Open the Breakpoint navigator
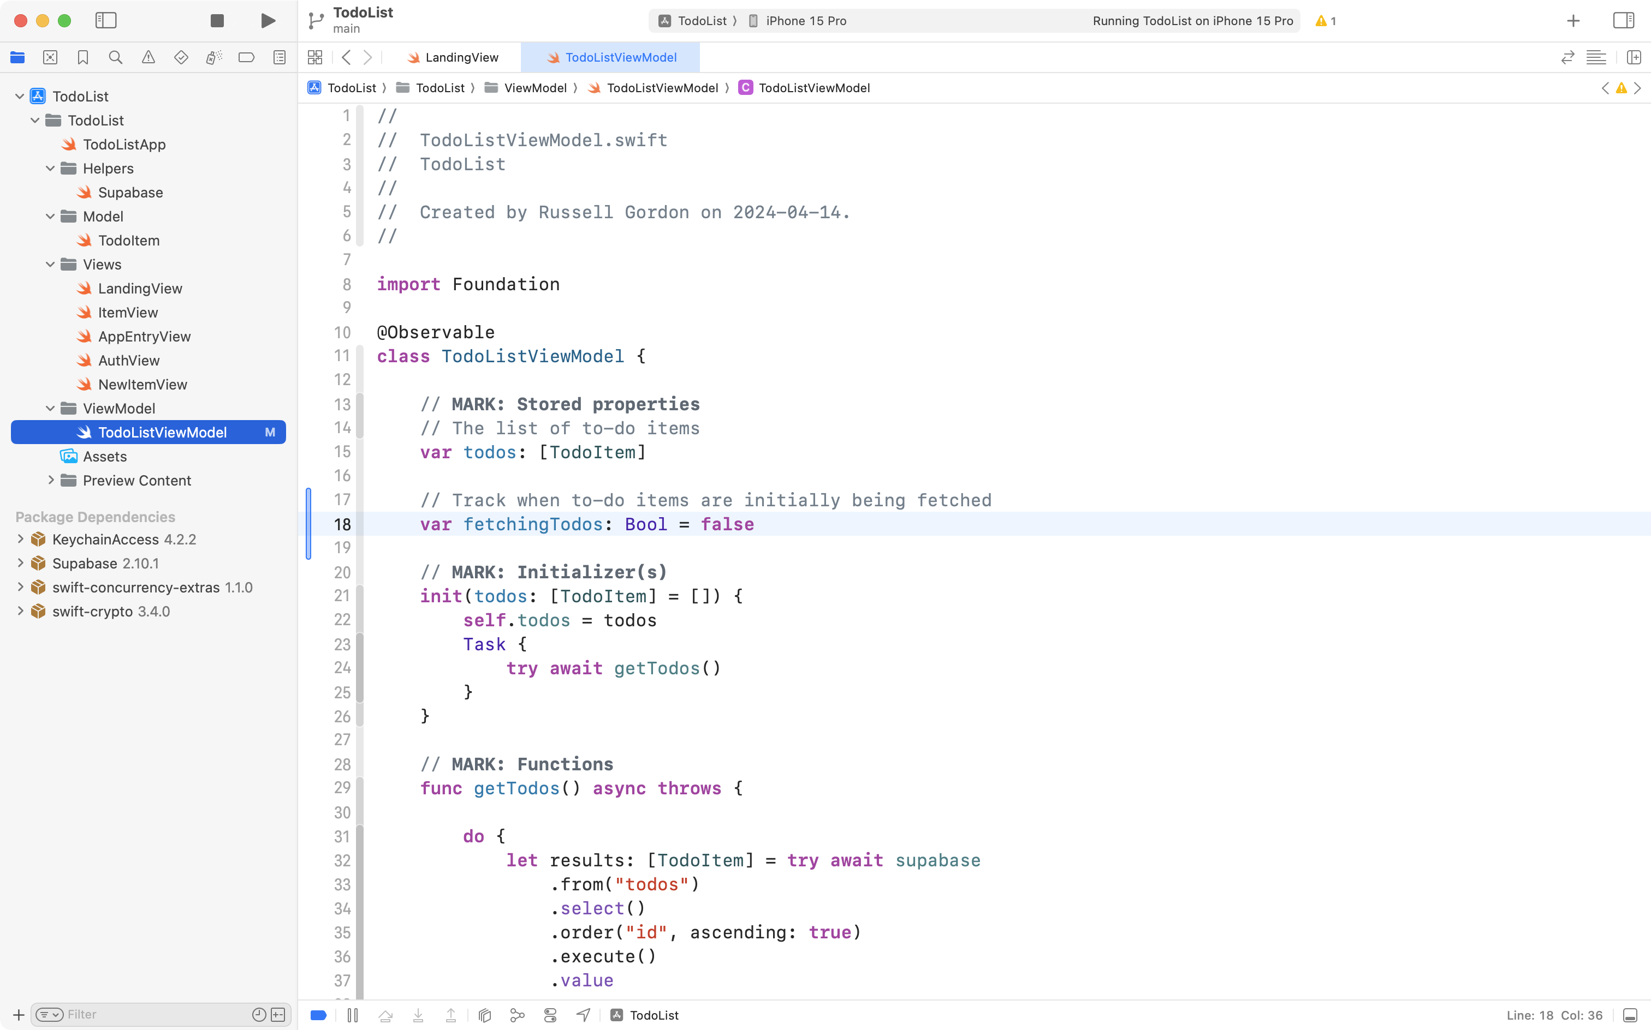 pyautogui.click(x=246, y=57)
